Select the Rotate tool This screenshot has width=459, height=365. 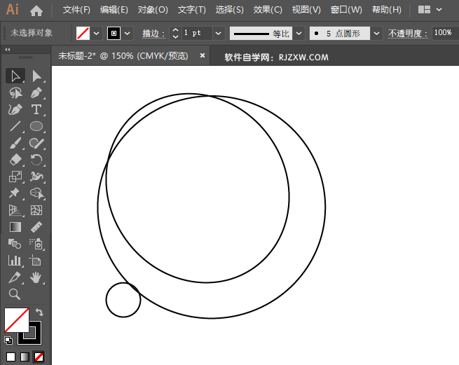coord(36,160)
